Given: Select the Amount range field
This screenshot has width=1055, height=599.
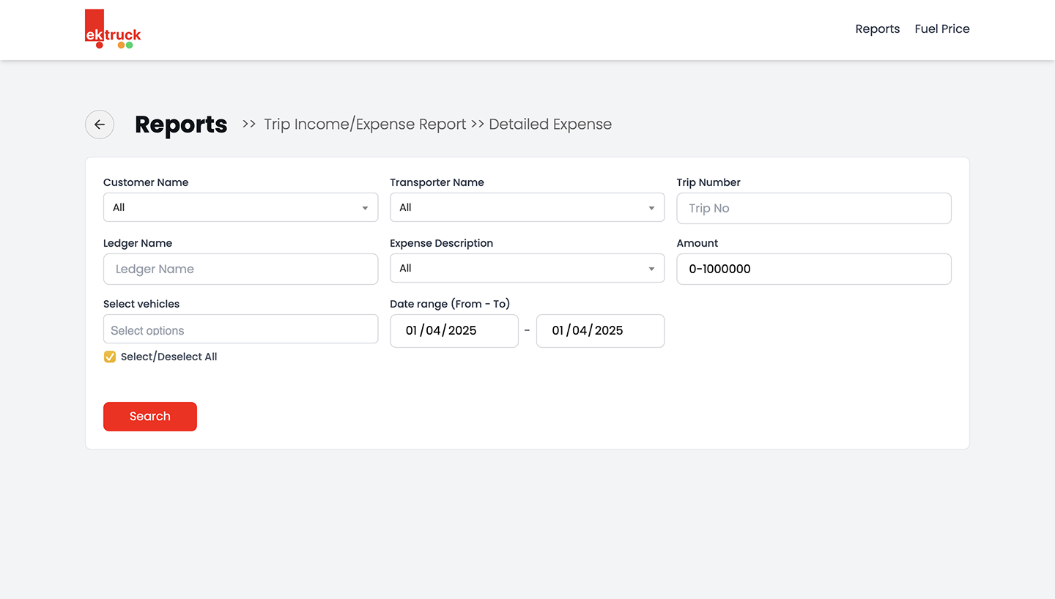Looking at the screenshot, I should (813, 269).
